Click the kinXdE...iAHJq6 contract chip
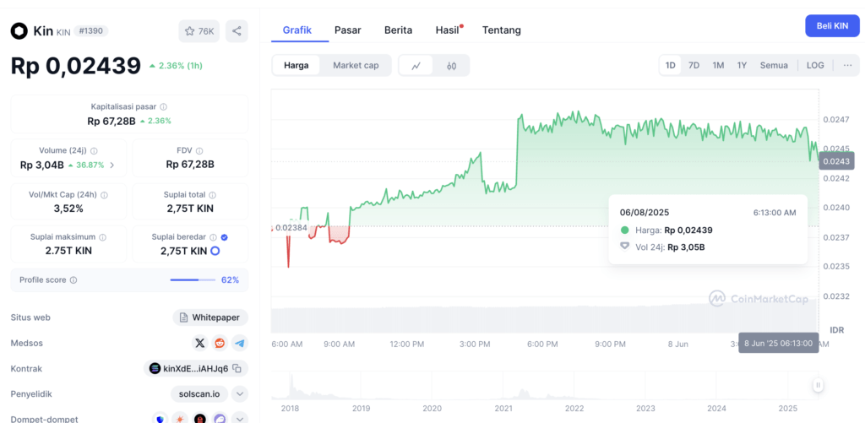The width and height of the screenshot is (865, 423). point(196,368)
